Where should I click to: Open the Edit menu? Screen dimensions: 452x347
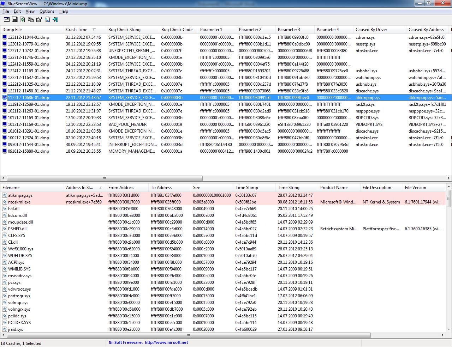pyautogui.click(x=17, y=11)
